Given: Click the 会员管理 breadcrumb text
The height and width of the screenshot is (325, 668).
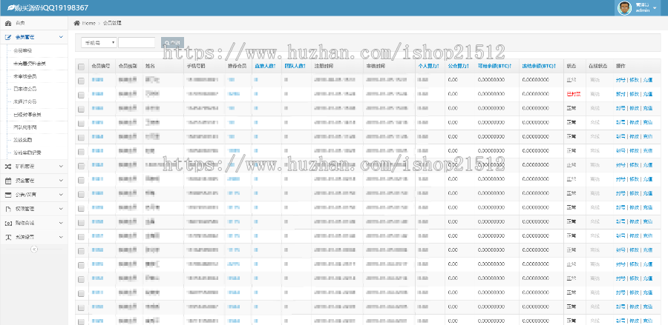Looking at the screenshot, I should pos(113,23).
